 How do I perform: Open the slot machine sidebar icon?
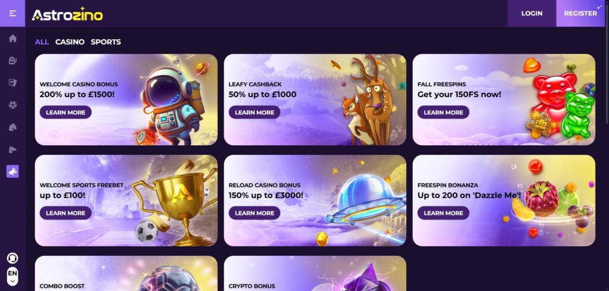13,60
